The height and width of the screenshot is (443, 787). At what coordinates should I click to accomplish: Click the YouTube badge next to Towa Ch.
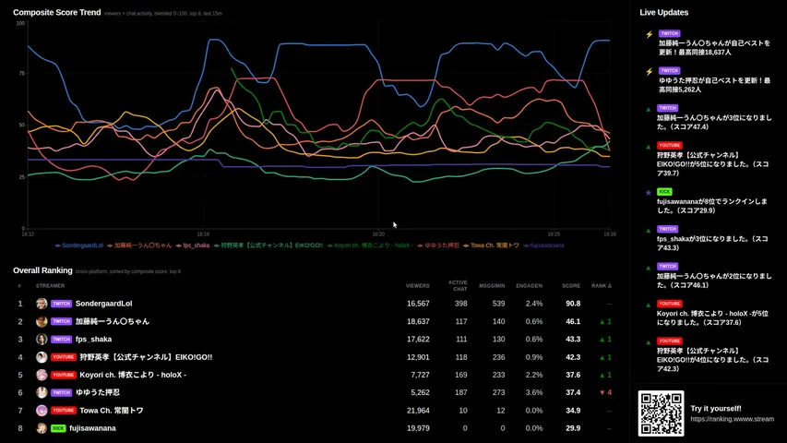click(x=64, y=411)
